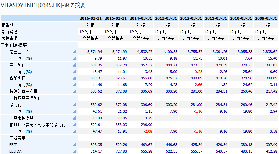The width and height of the screenshot is (279, 154).
Task: Open chart icon for EBITDA row
Action: pos(75,151)
